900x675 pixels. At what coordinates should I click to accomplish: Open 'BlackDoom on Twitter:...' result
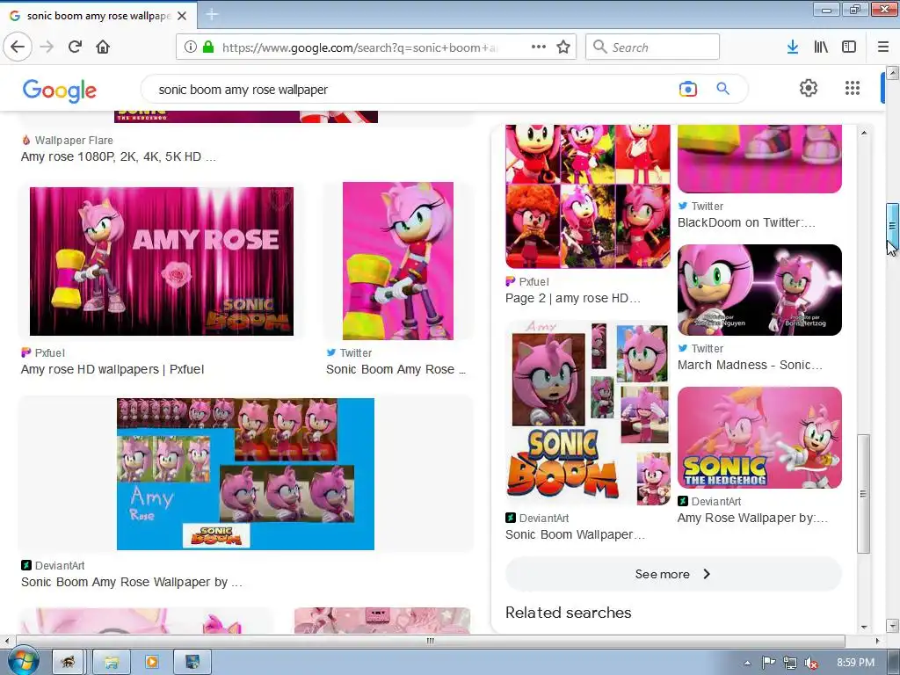tap(746, 222)
